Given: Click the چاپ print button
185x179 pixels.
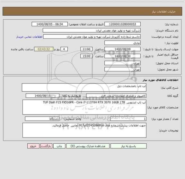Looking at the screenshot, I should 59,146.
